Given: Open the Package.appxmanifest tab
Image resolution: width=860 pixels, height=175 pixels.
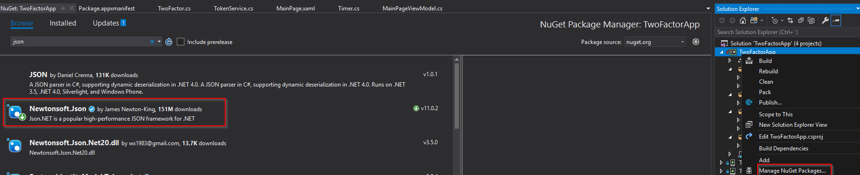Looking at the screenshot, I should [x=107, y=9].
